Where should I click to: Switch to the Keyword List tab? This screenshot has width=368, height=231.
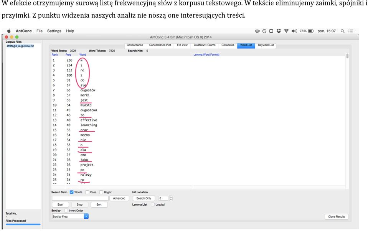(x=266, y=45)
